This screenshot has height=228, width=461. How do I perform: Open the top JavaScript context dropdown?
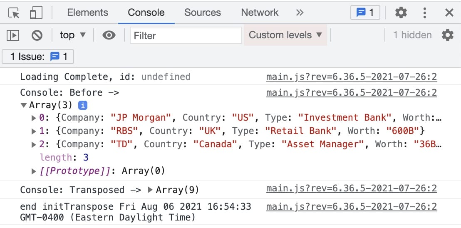(73, 35)
